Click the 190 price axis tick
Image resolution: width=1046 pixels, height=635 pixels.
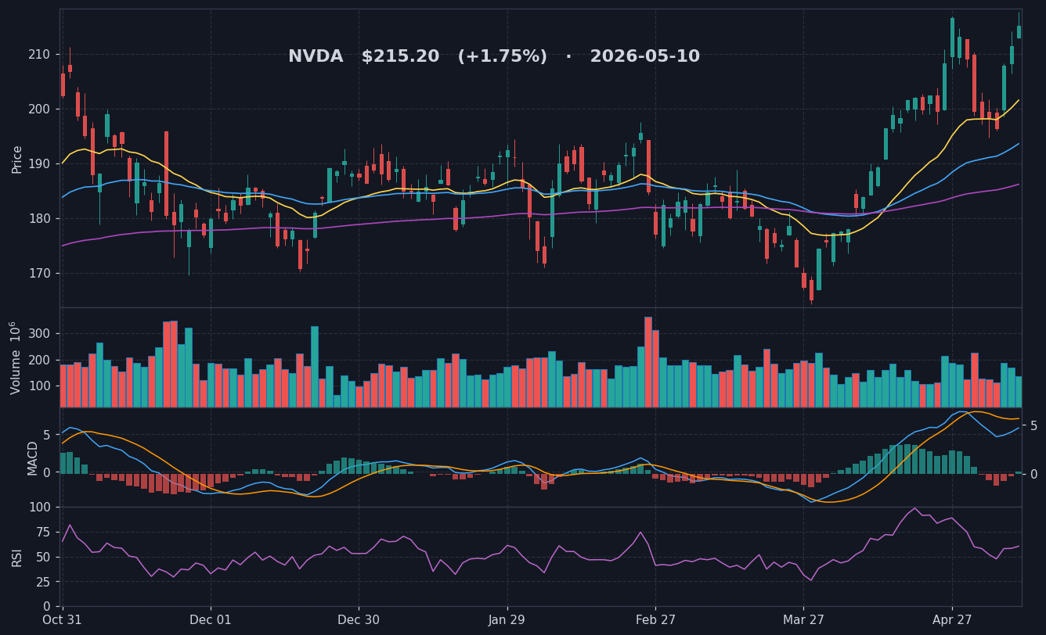[x=40, y=164]
